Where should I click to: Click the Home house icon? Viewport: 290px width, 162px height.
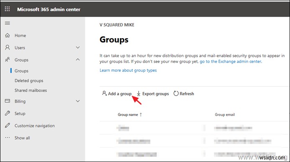[x=8, y=35]
